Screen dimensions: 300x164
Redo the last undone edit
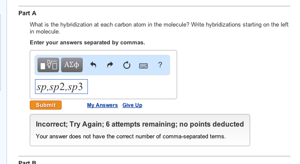coord(110,65)
